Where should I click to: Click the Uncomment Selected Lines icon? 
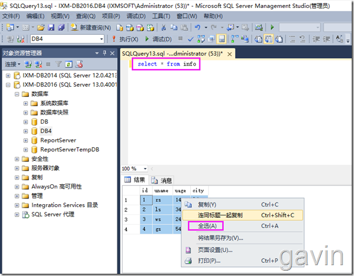tap(303, 39)
